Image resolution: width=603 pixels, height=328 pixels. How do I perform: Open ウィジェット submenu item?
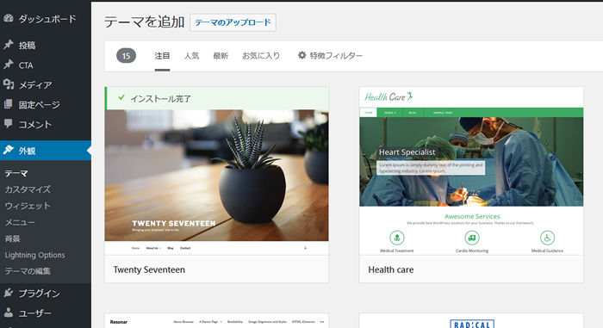pyautogui.click(x=28, y=206)
